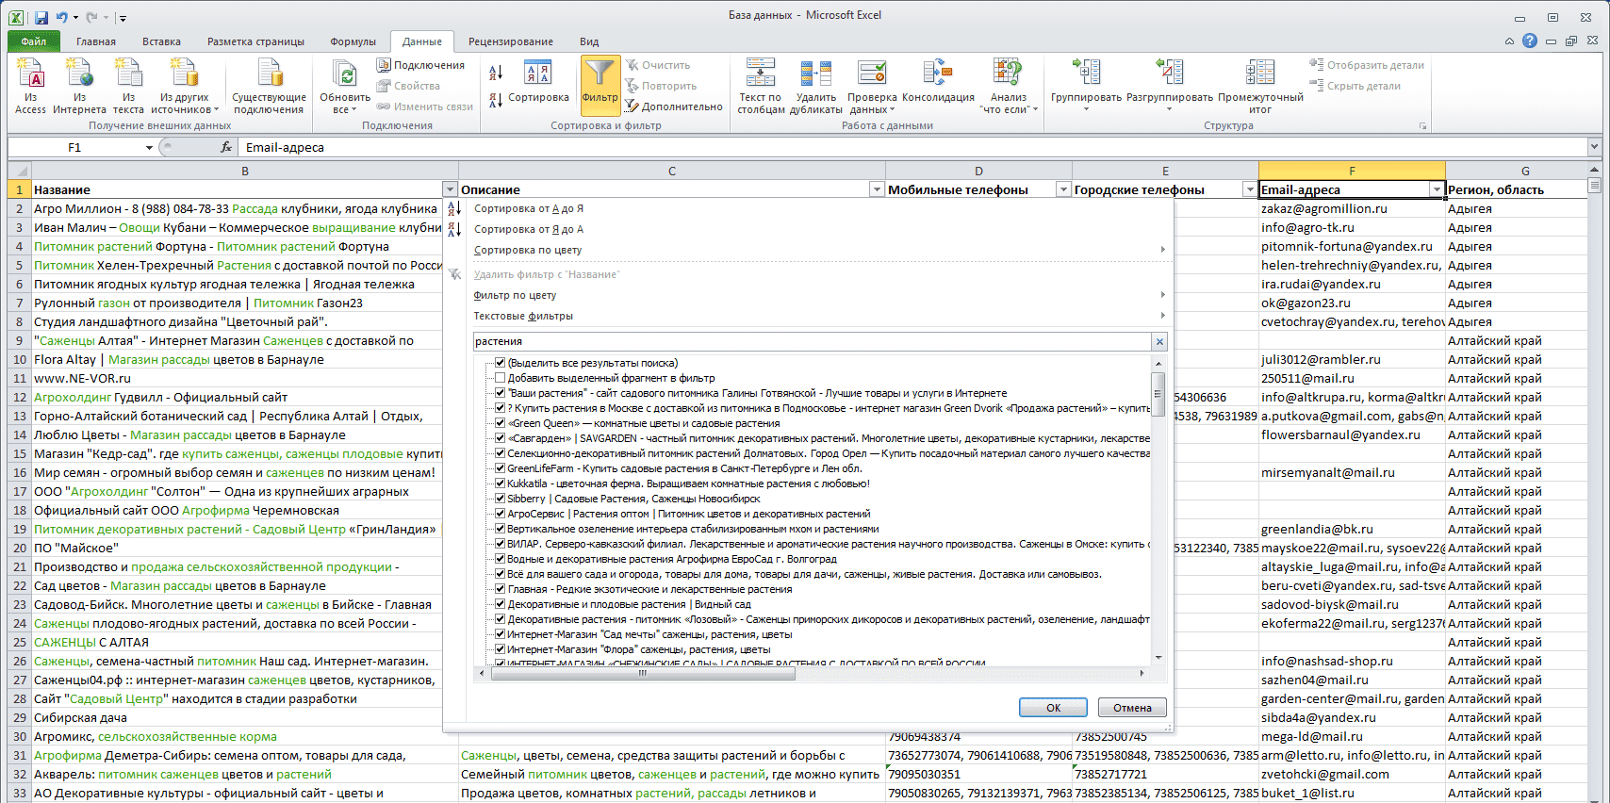Expand Name Box dropdown arrow
1610x803 pixels.
[149, 148]
